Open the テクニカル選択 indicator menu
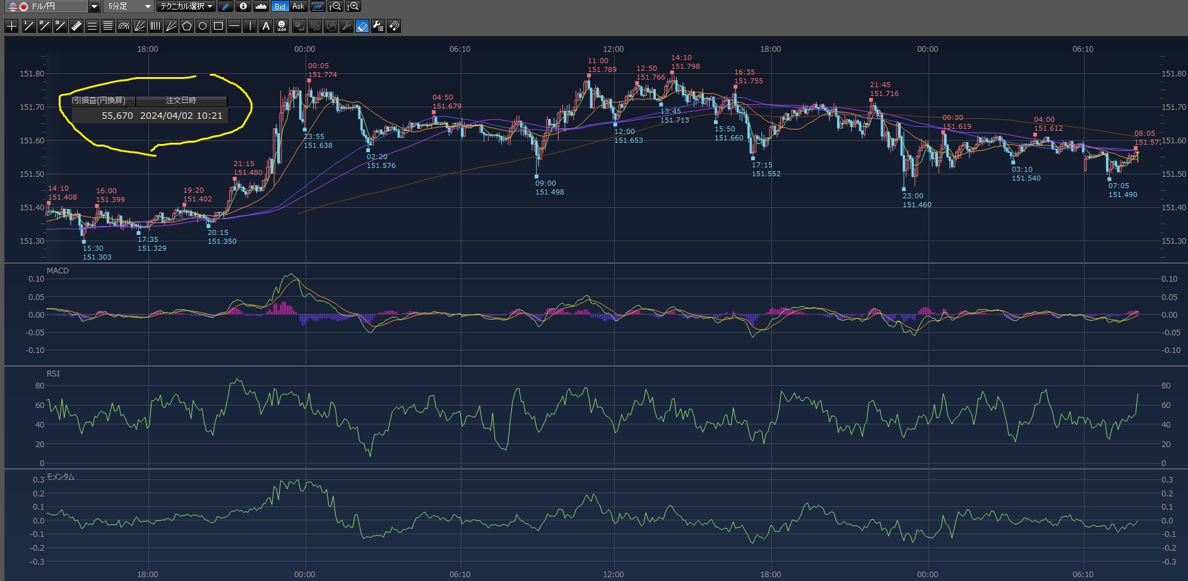Viewport: 1188px width, 581px height. 186,6
